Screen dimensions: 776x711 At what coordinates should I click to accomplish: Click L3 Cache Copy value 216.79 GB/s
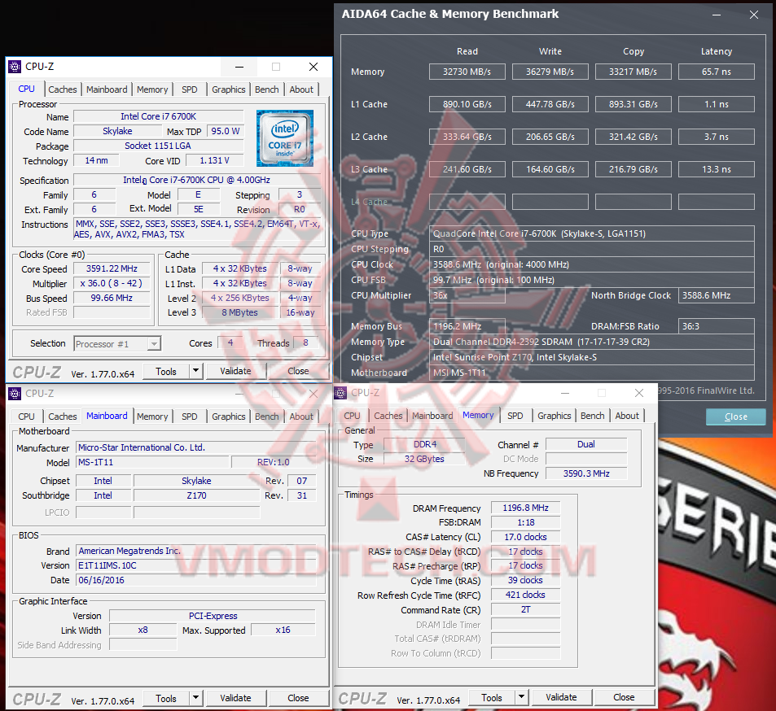click(634, 169)
